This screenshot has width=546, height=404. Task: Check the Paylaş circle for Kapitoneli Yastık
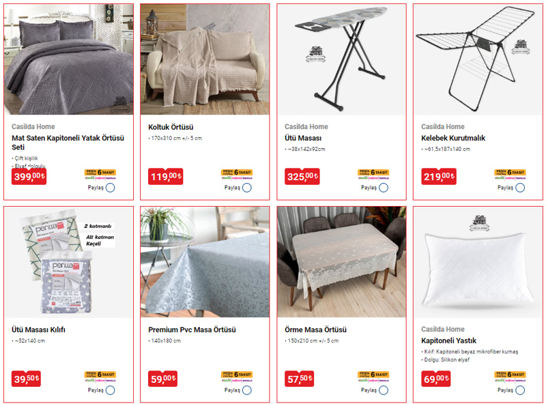pos(520,390)
